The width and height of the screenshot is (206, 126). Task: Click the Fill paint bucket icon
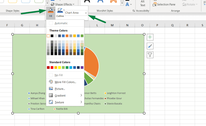tap(51, 10)
